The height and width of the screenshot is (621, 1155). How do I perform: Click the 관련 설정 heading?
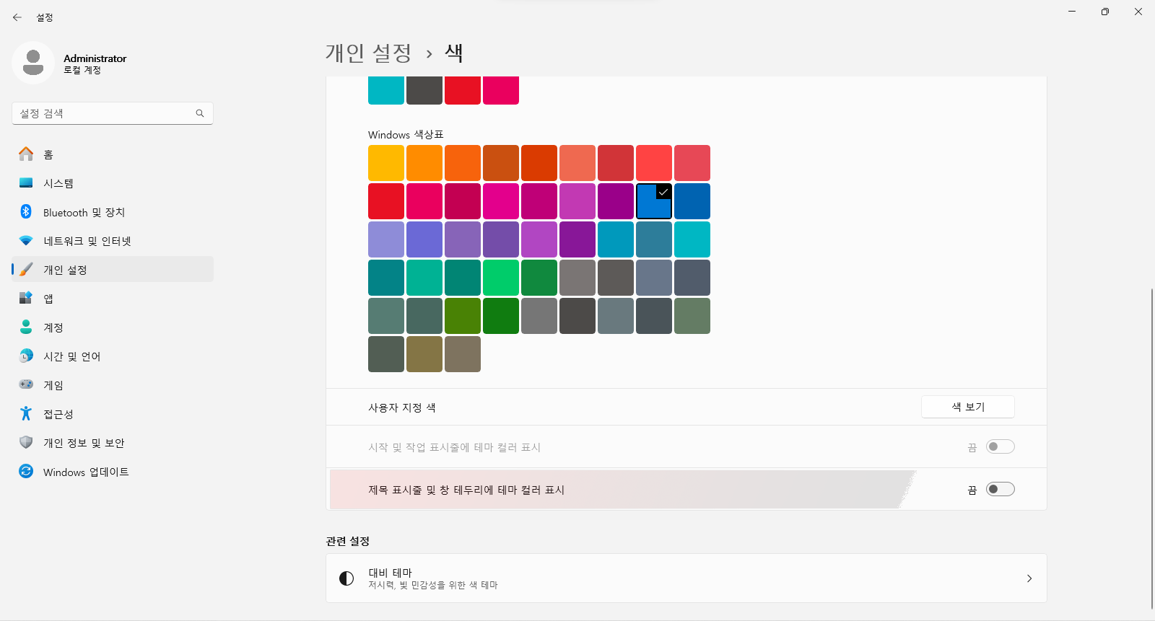click(348, 541)
